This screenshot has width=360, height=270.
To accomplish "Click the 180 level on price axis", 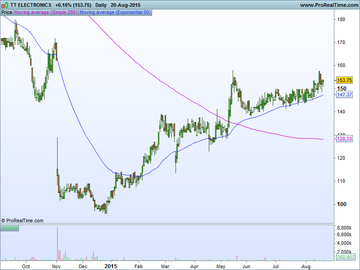I will [341, 19].
